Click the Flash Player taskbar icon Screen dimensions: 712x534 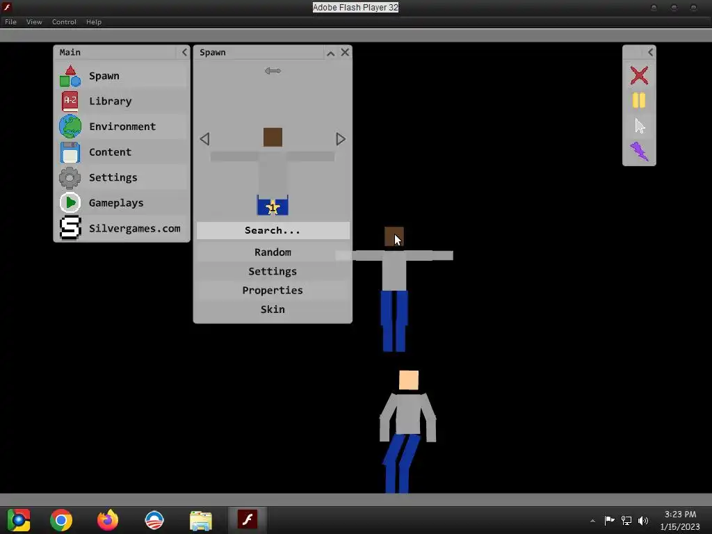[248, 520]
